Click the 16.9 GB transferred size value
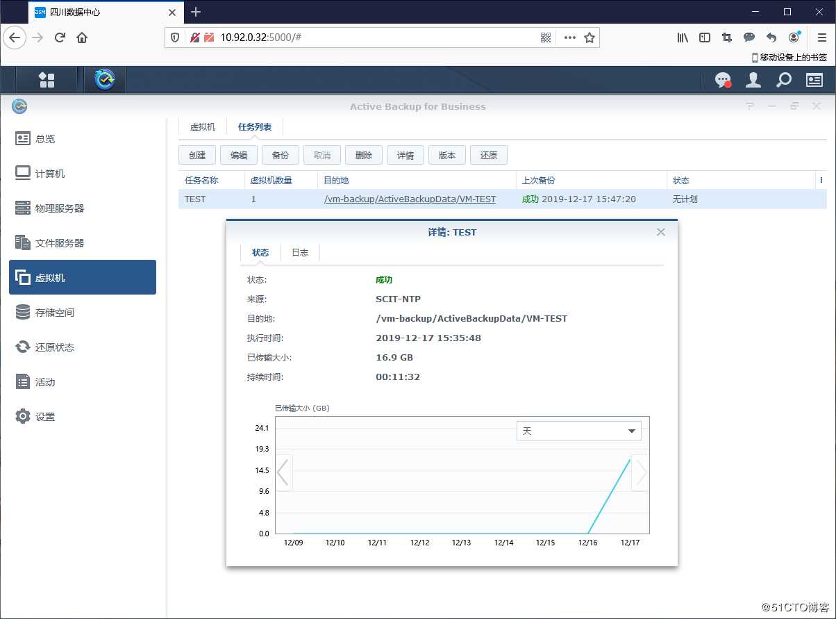The height and width of the screenshot is (619, 836). point(394,357)
